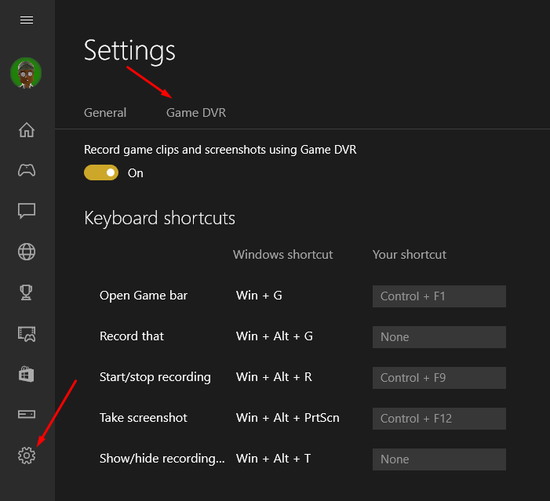
Task: Switch to the General tab
Action: pyautogui.click(x=105, y=113)
